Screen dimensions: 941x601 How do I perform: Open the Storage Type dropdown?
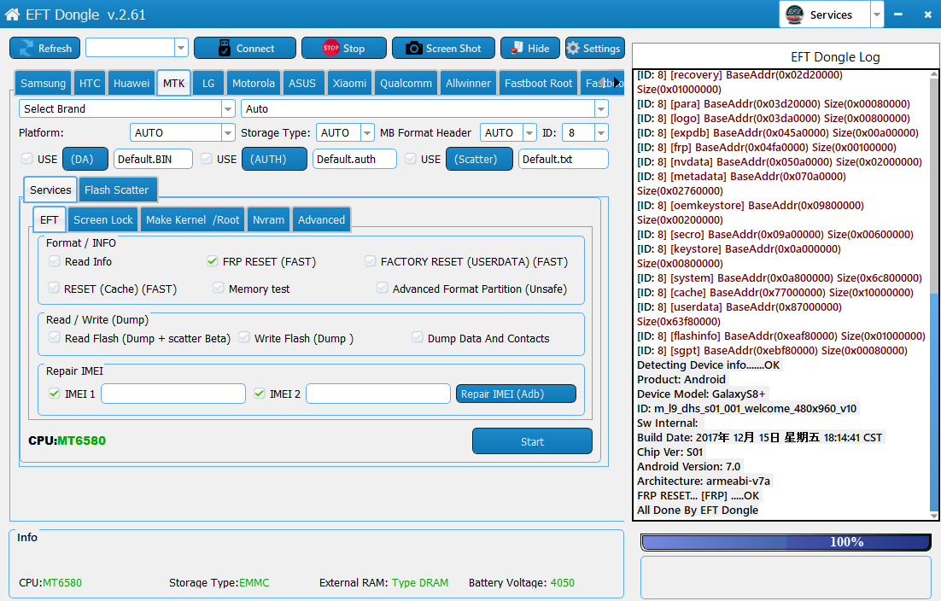(x=367, y=133)
